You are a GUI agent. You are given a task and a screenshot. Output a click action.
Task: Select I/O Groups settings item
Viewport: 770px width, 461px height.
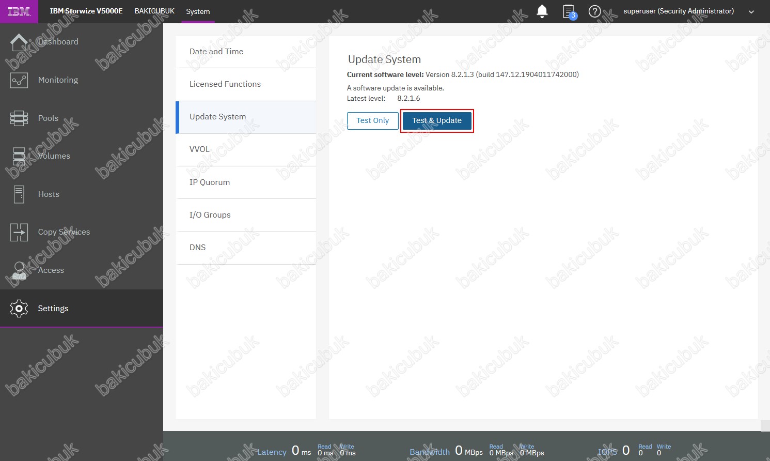246,215
